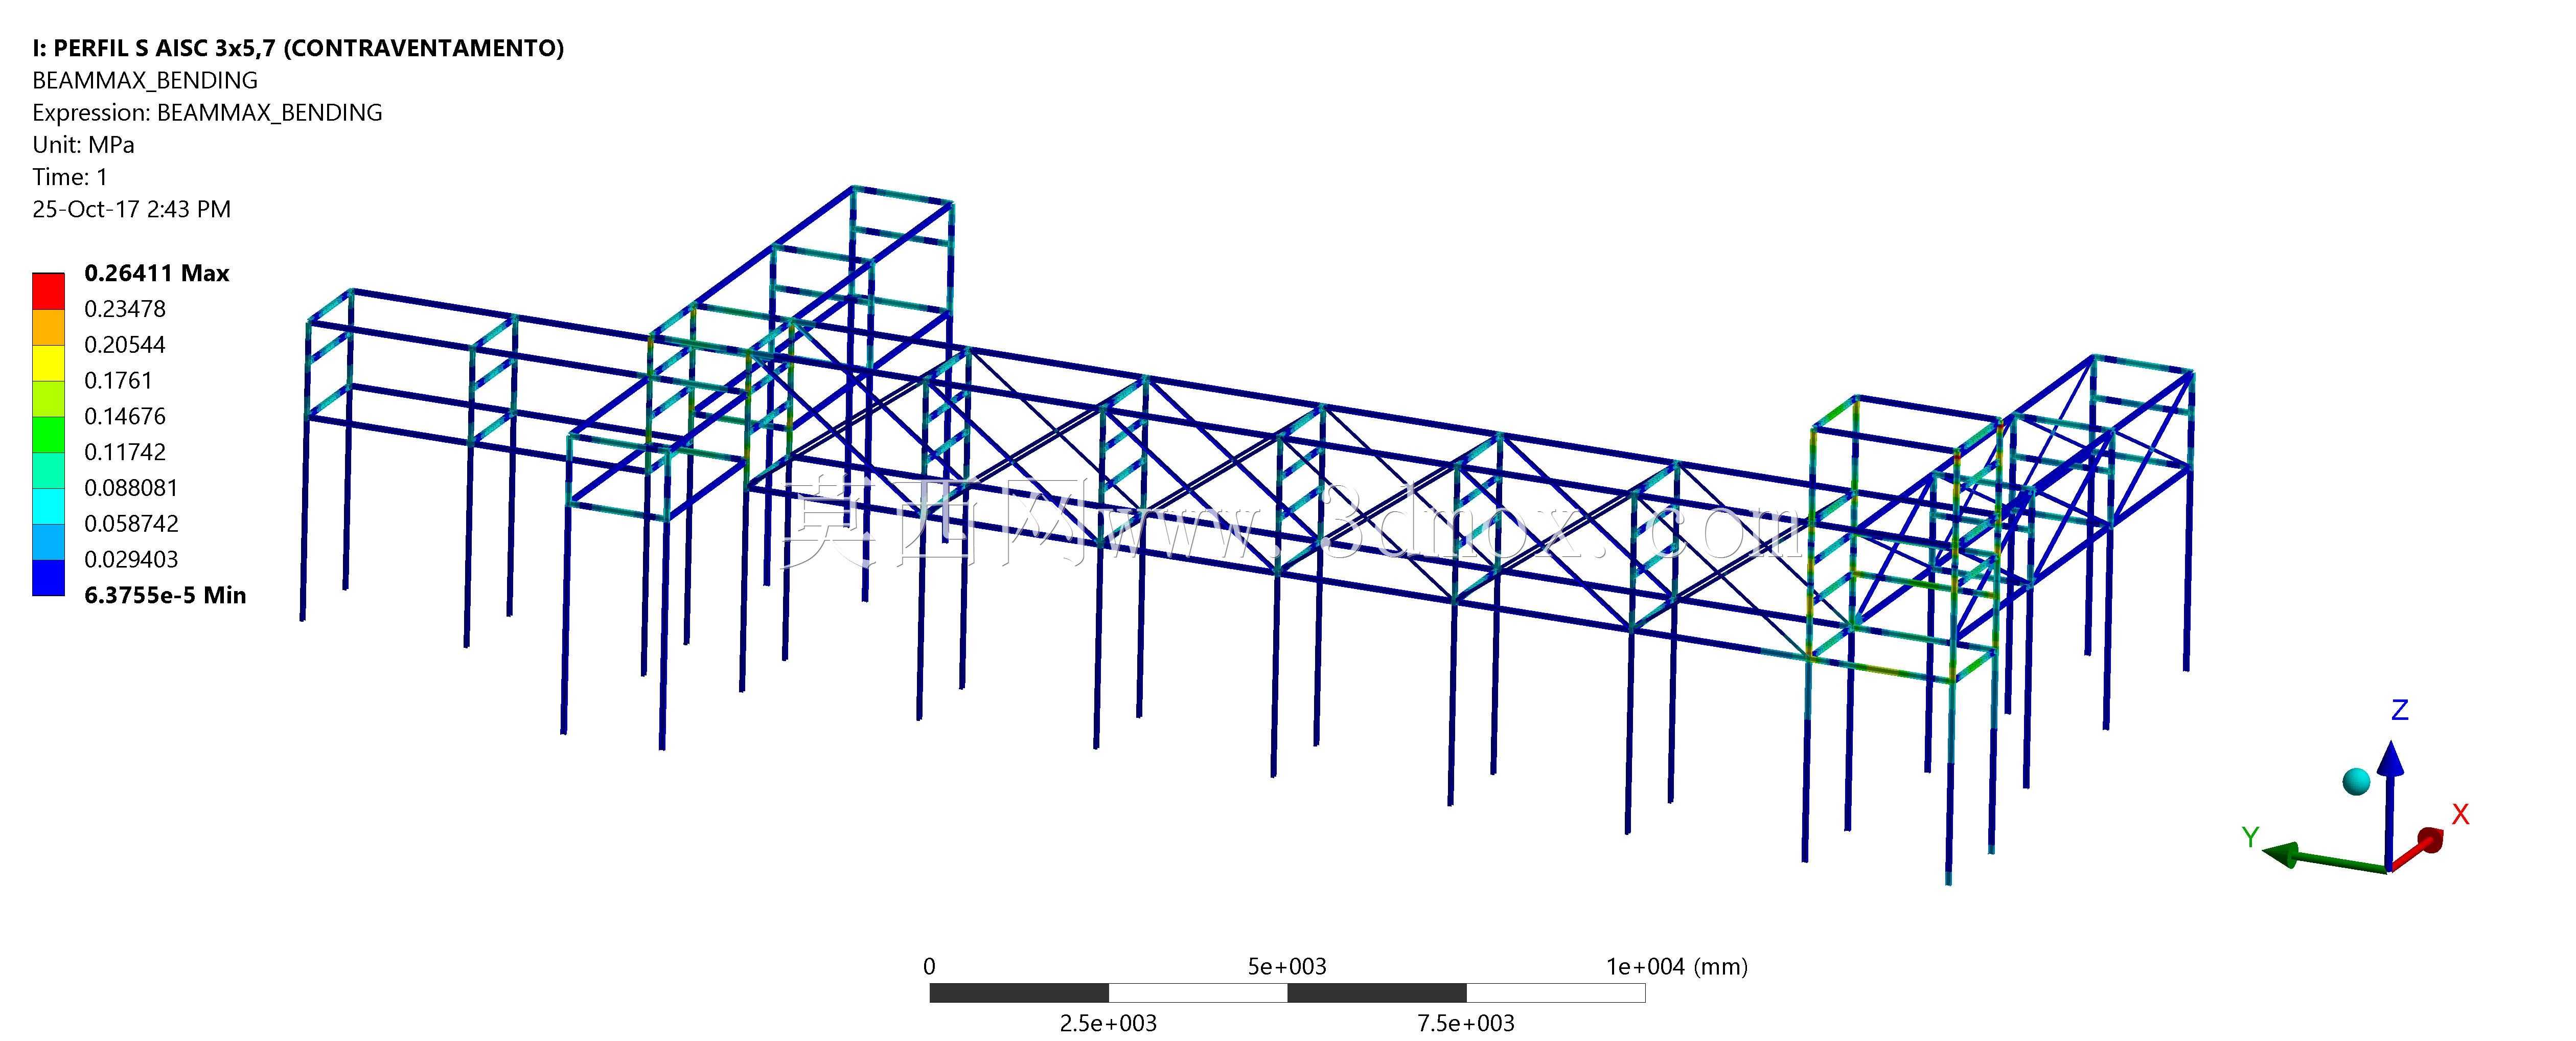The height and width of the screenshot is (1041, 2576).
Task: Click the red X axis of the triad
Action: [x=2417, y=850]
